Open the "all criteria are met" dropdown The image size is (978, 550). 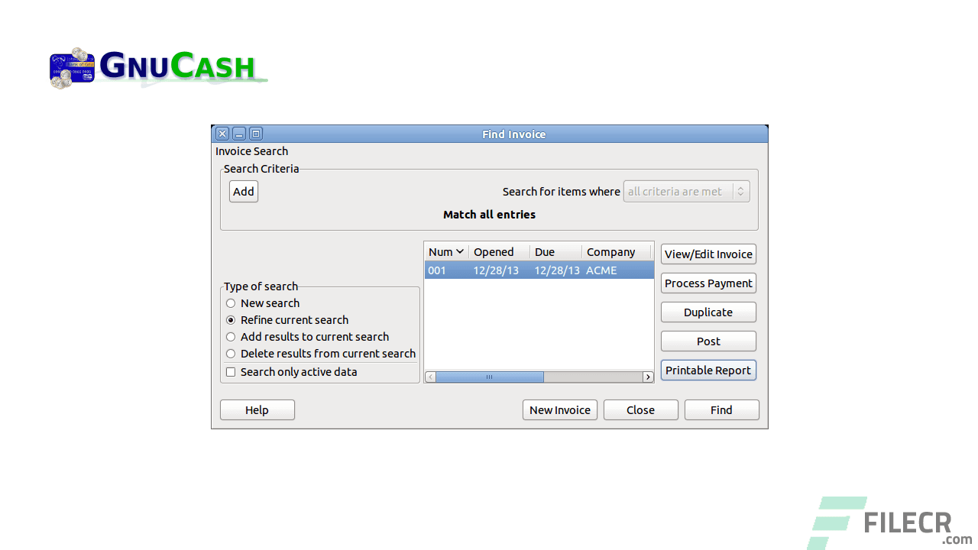[685, 191]
